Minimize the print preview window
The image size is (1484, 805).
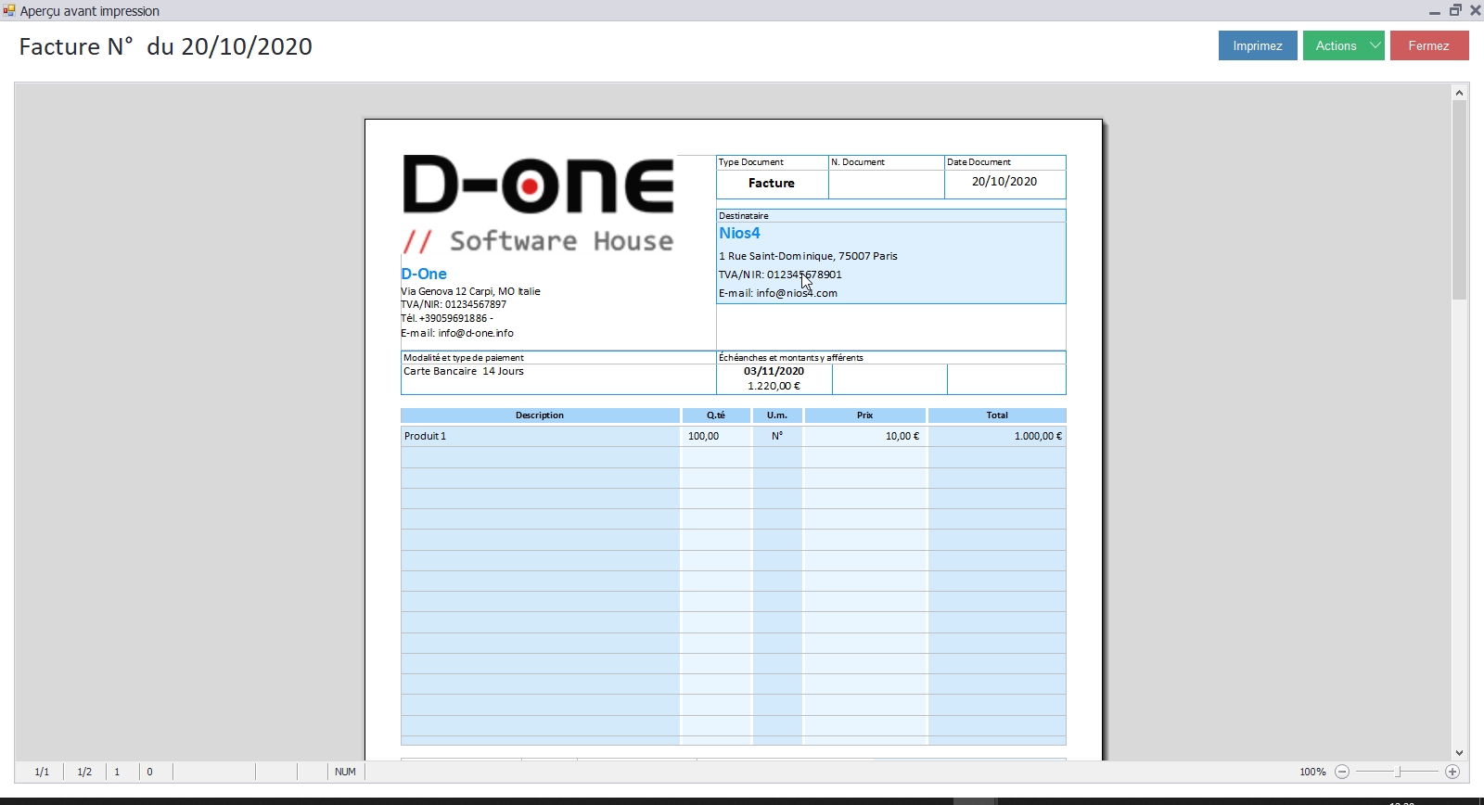[x=1435, y=10]
